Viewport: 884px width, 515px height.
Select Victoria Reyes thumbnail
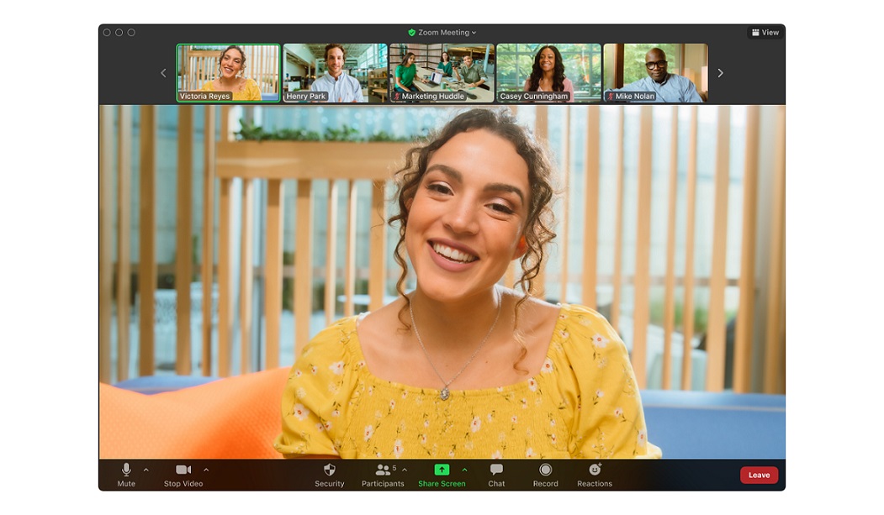tap(228, 73)
